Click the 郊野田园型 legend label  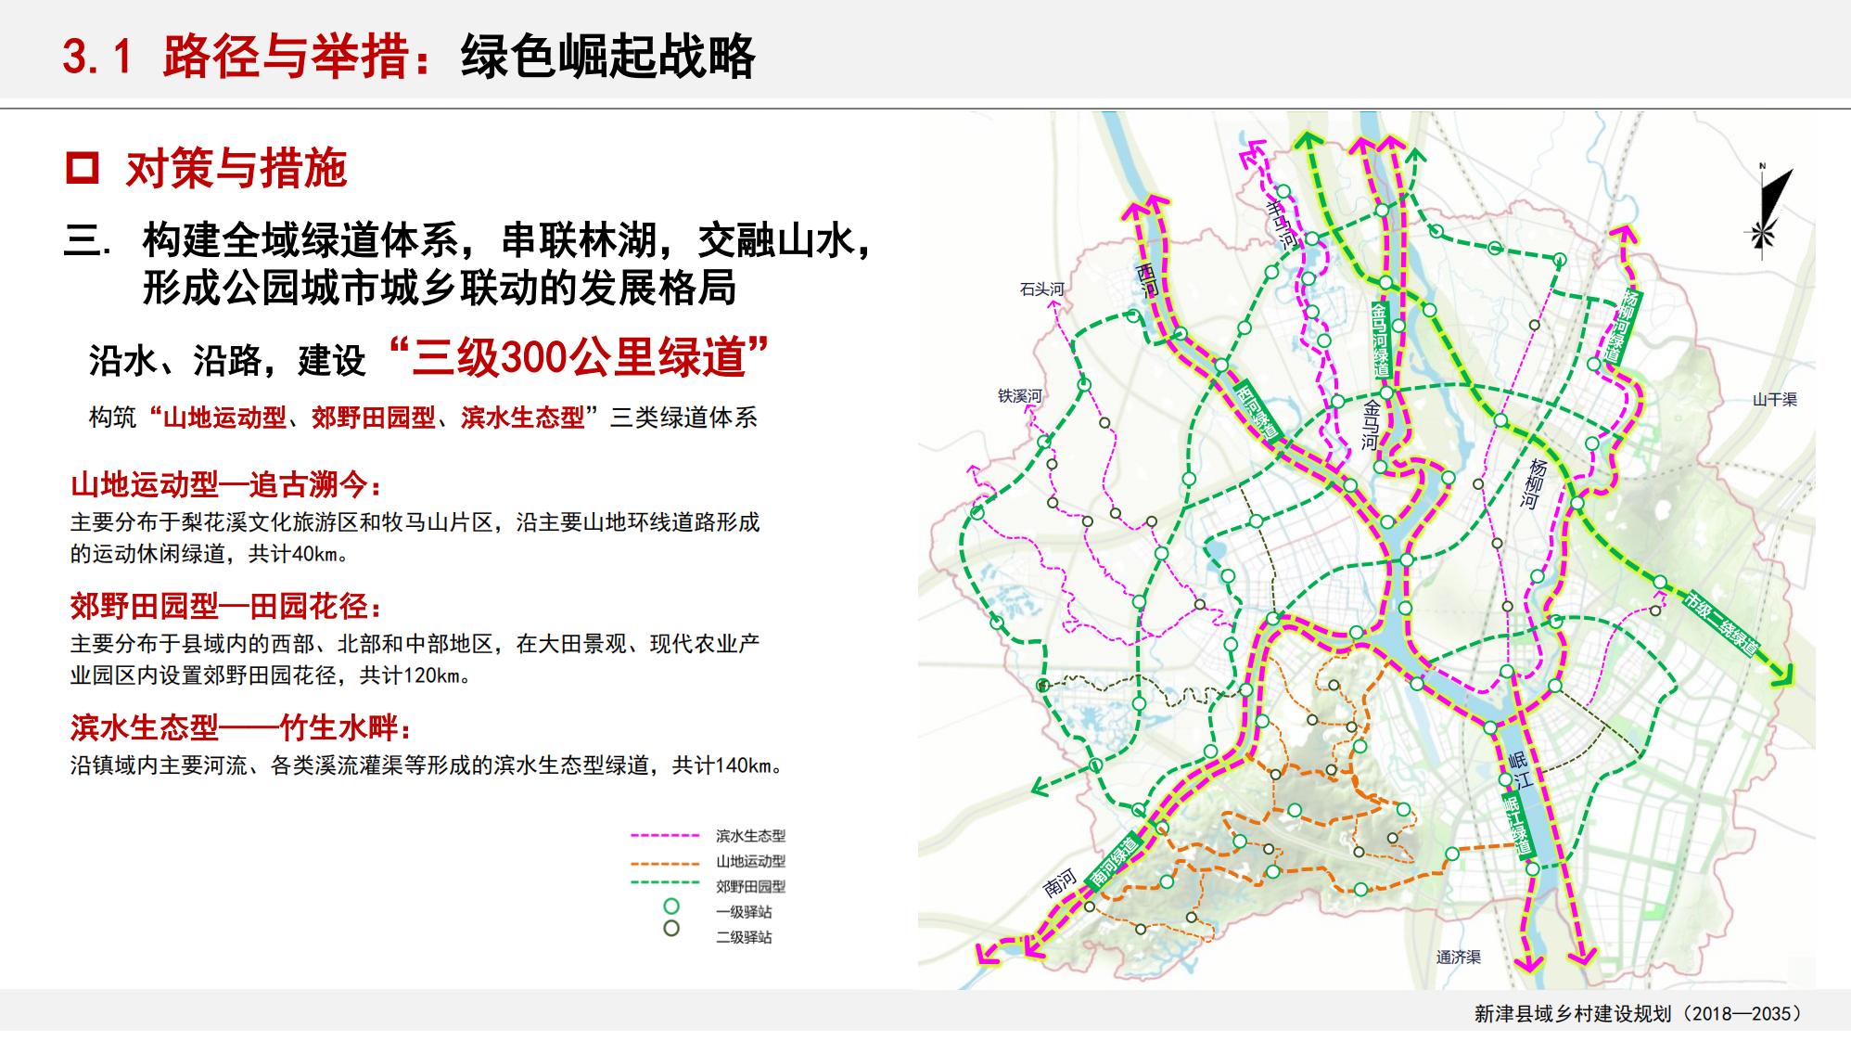click(750, 887)
